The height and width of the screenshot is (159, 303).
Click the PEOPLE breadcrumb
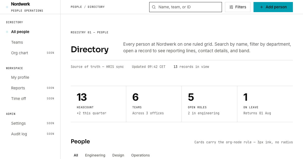76,7
